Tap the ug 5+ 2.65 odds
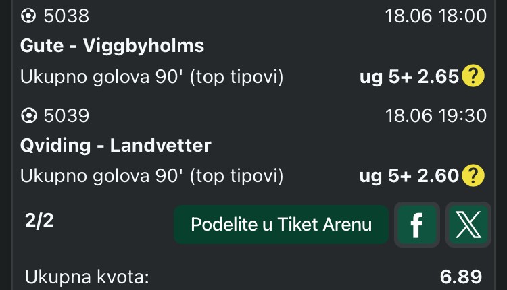The width and height of the screenshot is (507, 290). pyautogui.click(x=409, y=76)
